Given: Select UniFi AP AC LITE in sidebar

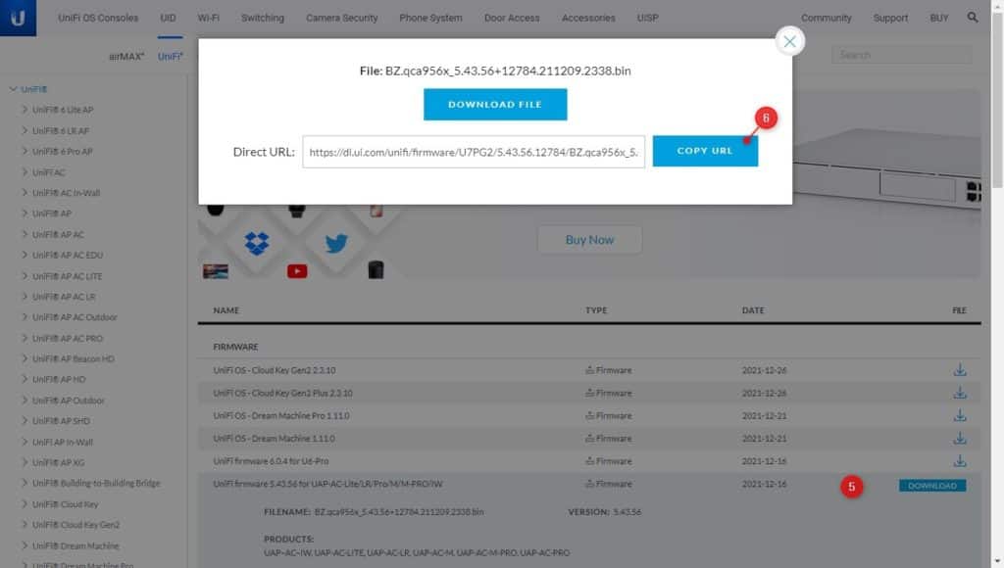Looking at the screenshot, I should pos(68,276).
